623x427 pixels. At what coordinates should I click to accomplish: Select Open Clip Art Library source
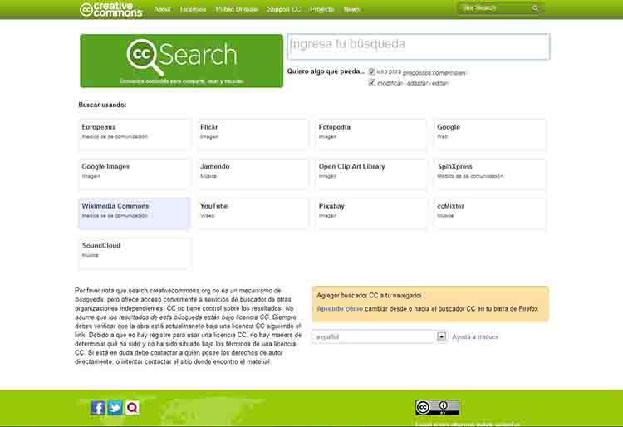click(x=371, y=174)
